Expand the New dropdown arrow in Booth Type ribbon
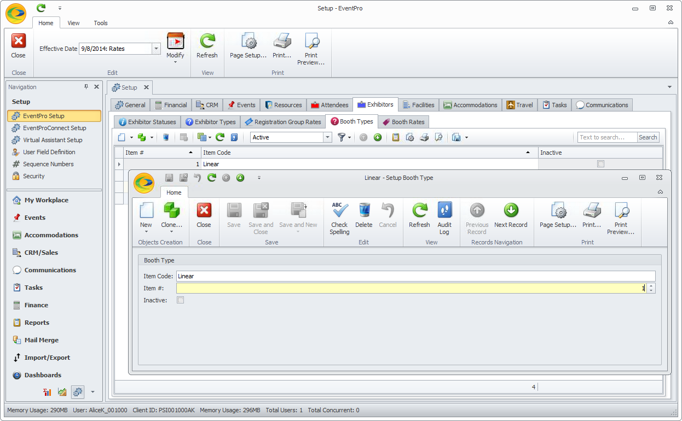Image resolution: width=682 pixels, height=421 pixels. coord(146,232)
